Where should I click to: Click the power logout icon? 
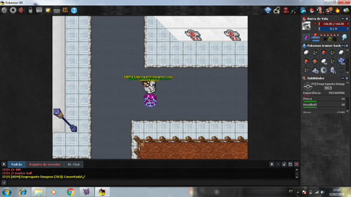click(x=4, y=10)
